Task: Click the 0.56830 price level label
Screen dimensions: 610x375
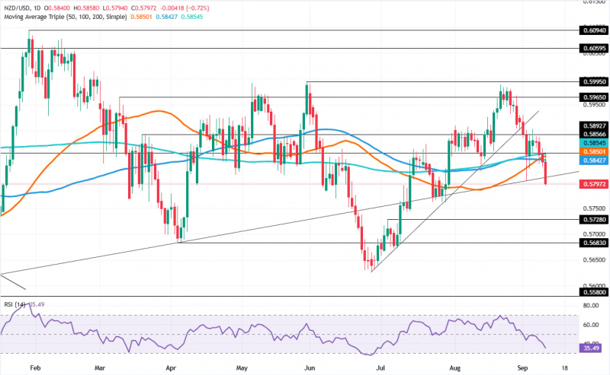Action: click(x=593, y=243)
